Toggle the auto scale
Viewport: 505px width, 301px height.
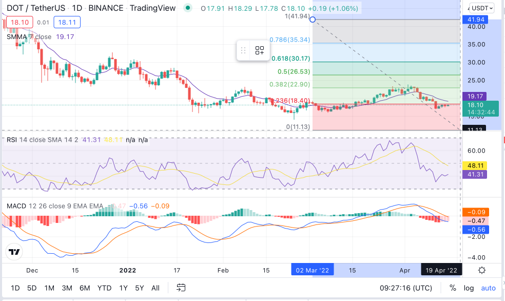[x=488, y=288]
